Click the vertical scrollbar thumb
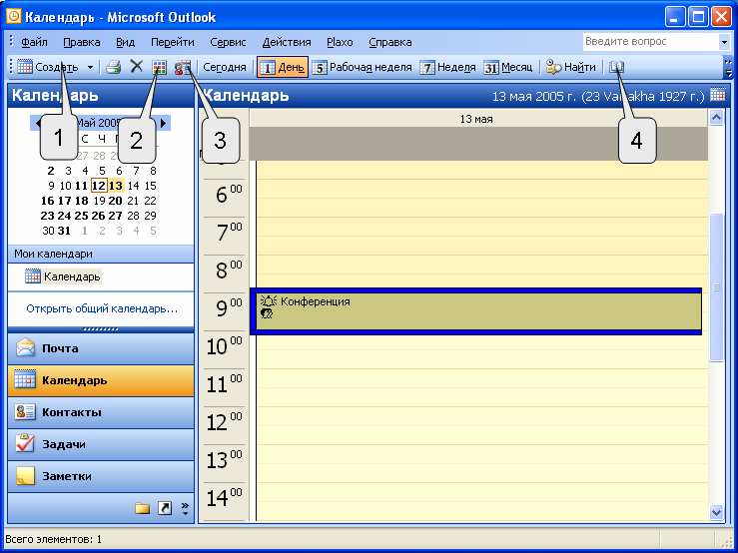The width and height of the screenshot is (738, 553). [x=716, y=287]
